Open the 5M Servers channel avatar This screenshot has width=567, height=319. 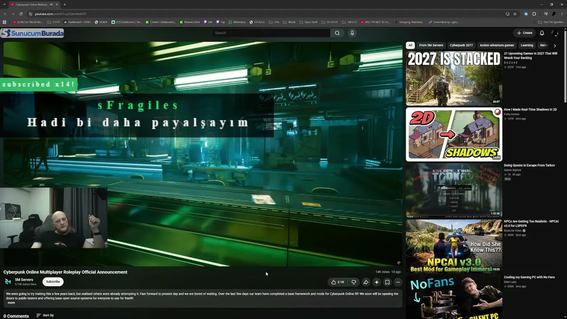click(x=8, y=282)
